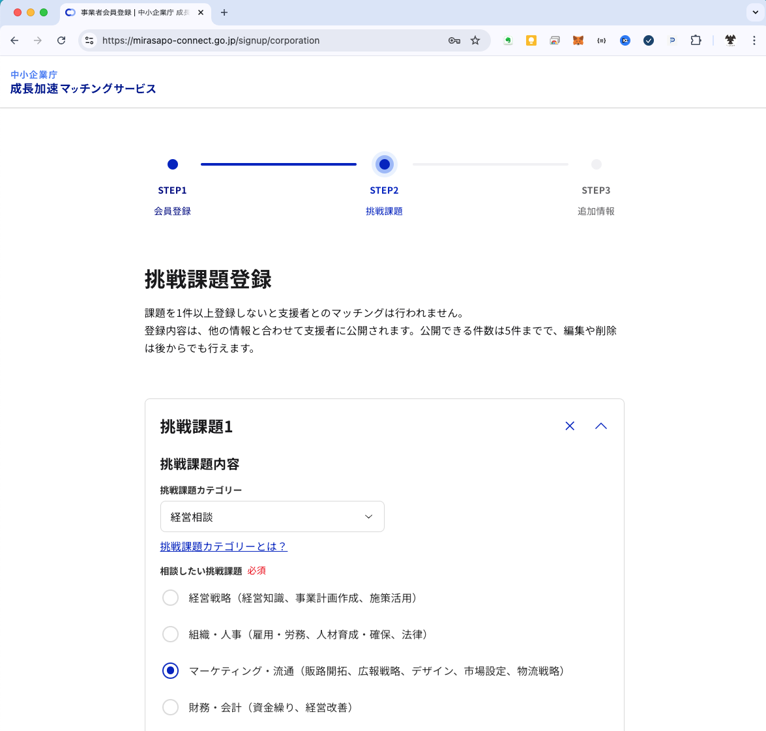This screenshot has width=766, height=731.
Task: Open the saved passwords key icon
Action: coord(454,40)
